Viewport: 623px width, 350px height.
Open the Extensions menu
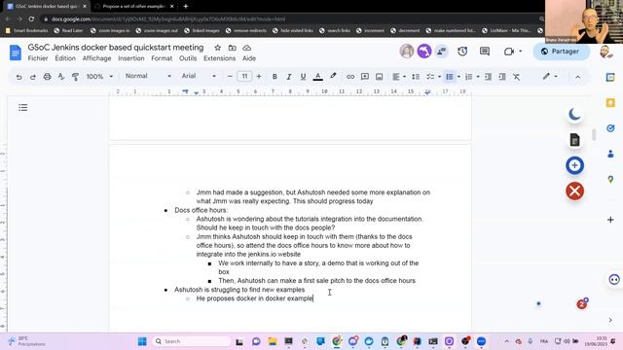coord(219,58)
